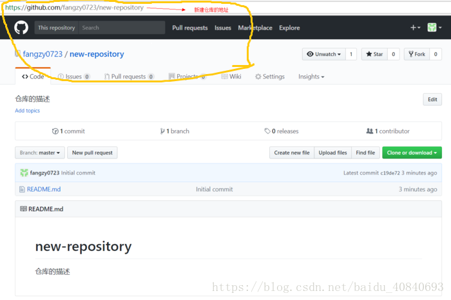Screen dimensions: 451x300
Task: Open Pull requests in top navigation
Action: click(190, 28)
